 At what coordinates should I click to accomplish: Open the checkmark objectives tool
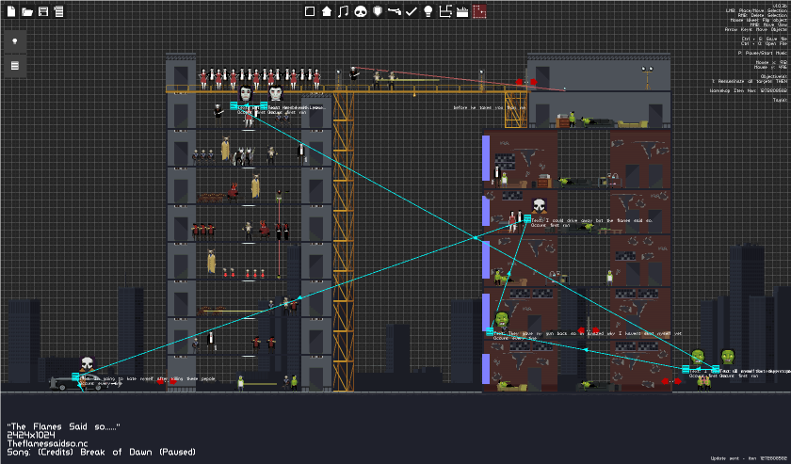tap(412, 11)
